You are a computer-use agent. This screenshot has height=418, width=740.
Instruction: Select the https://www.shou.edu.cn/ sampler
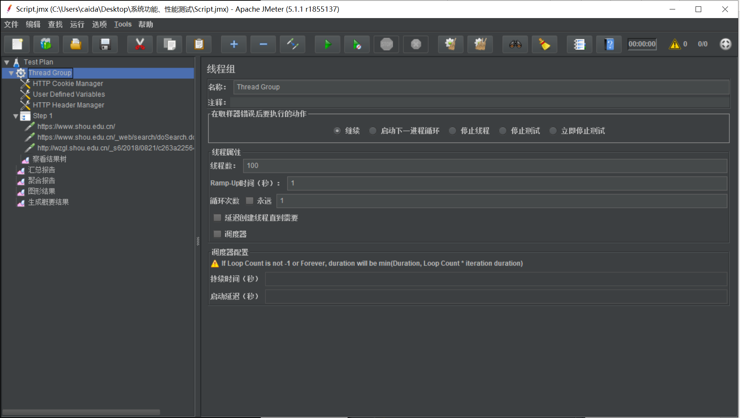pos(76,127)
